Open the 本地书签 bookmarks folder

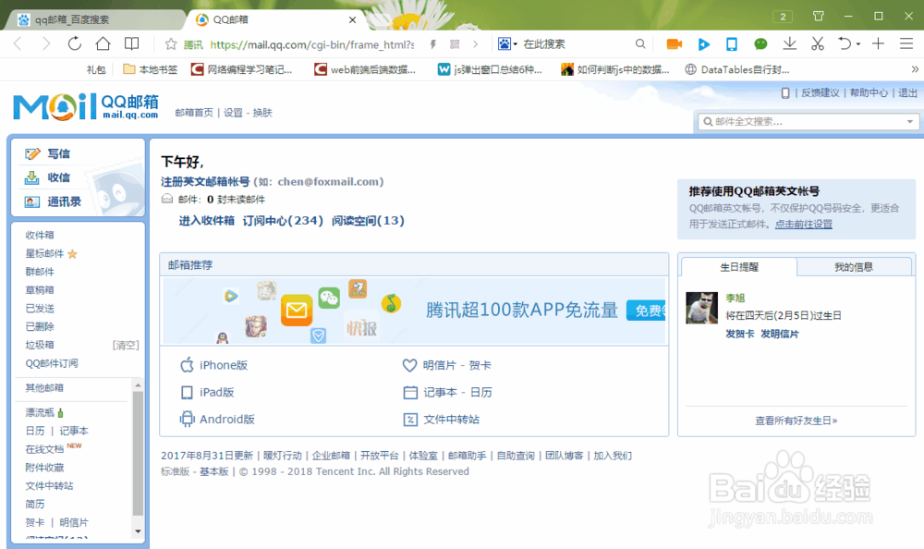[151, 69]
